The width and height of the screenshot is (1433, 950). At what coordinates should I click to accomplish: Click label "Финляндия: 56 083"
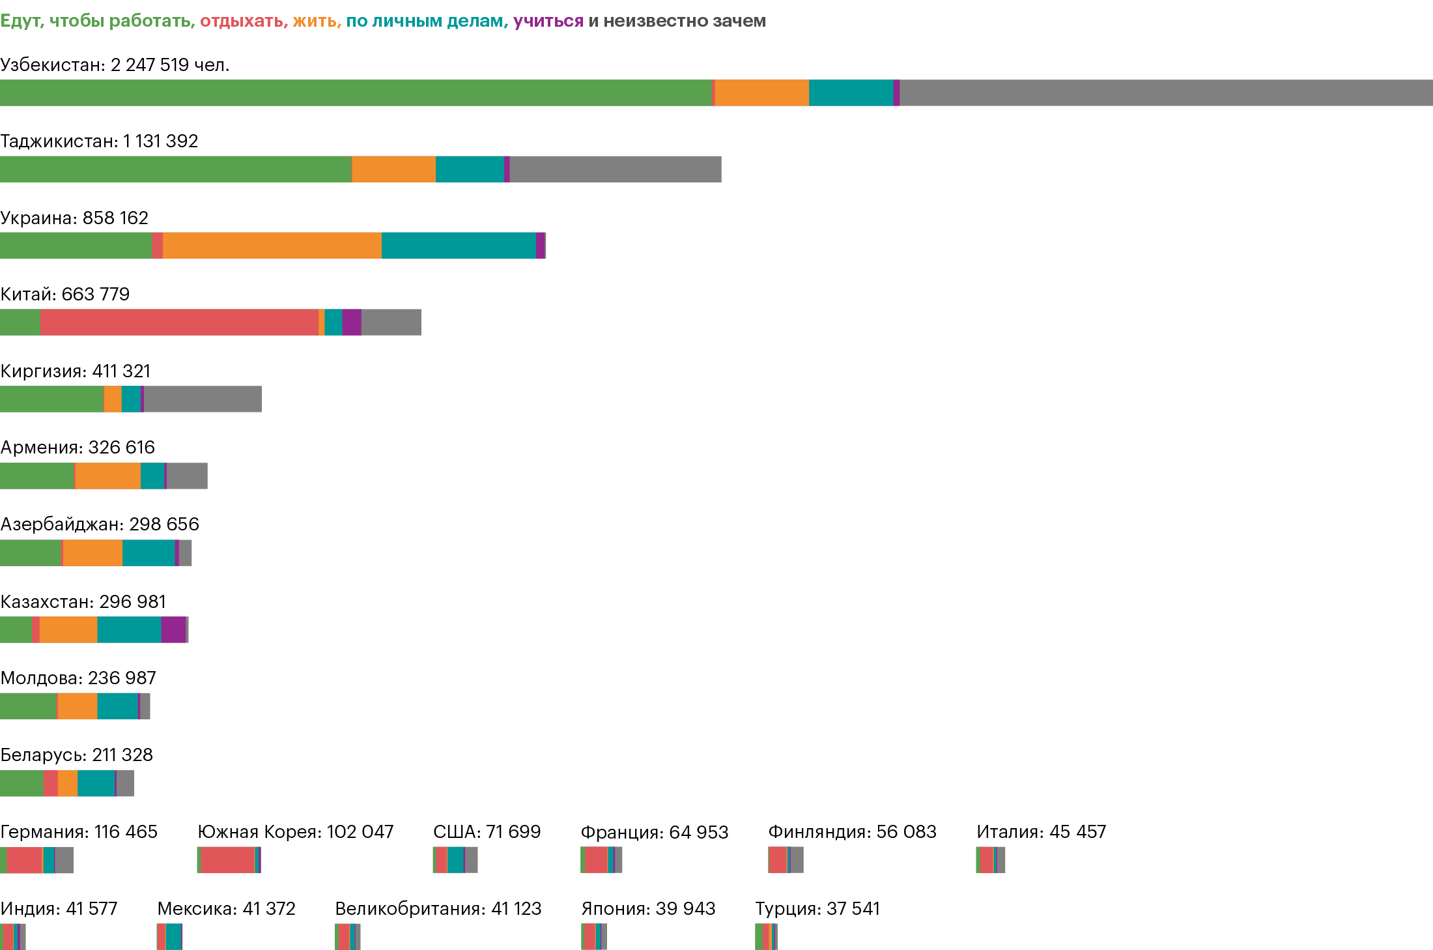pyautogui.click(x=853, y=831)
